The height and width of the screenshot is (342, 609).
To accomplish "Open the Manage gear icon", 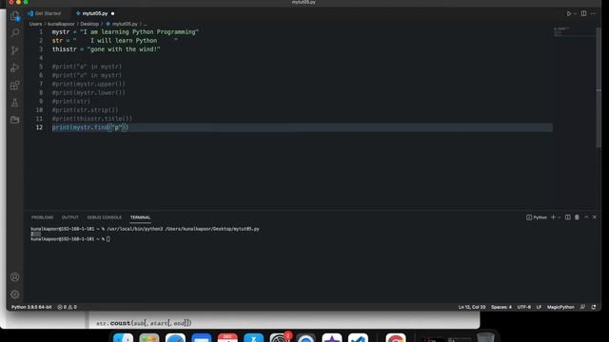I will pyautogui.click(x=15, y=294).
